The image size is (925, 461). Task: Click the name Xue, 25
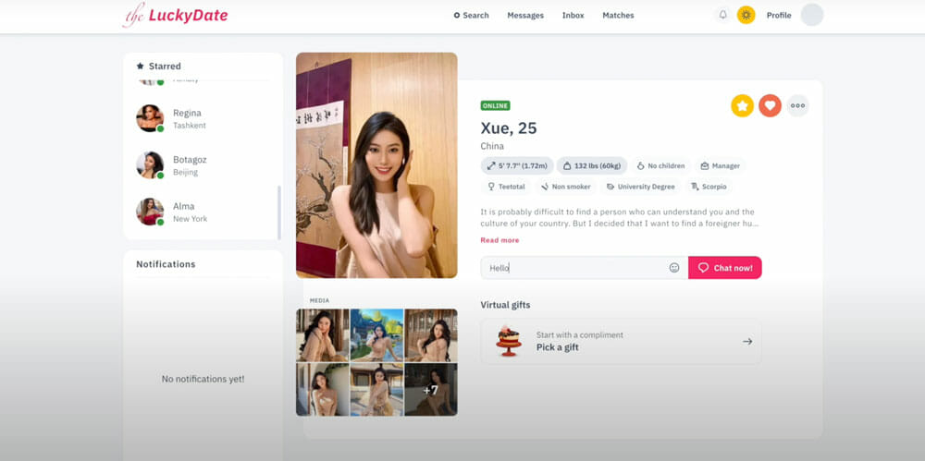point(509,127)
